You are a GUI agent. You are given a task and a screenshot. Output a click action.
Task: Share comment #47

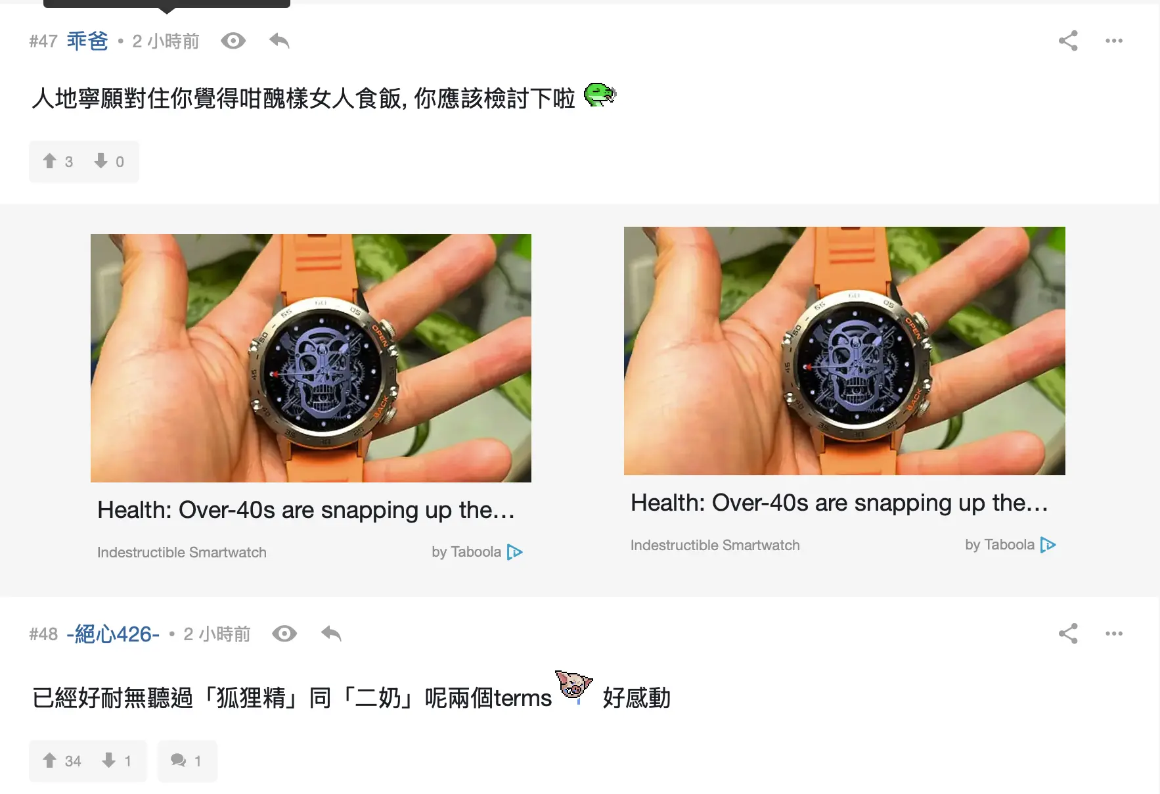coord(1068,41)
